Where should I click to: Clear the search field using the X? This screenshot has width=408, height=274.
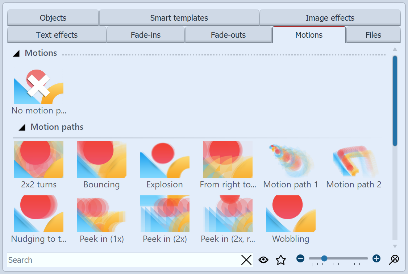pyautogui.click(x=246, y=260)
